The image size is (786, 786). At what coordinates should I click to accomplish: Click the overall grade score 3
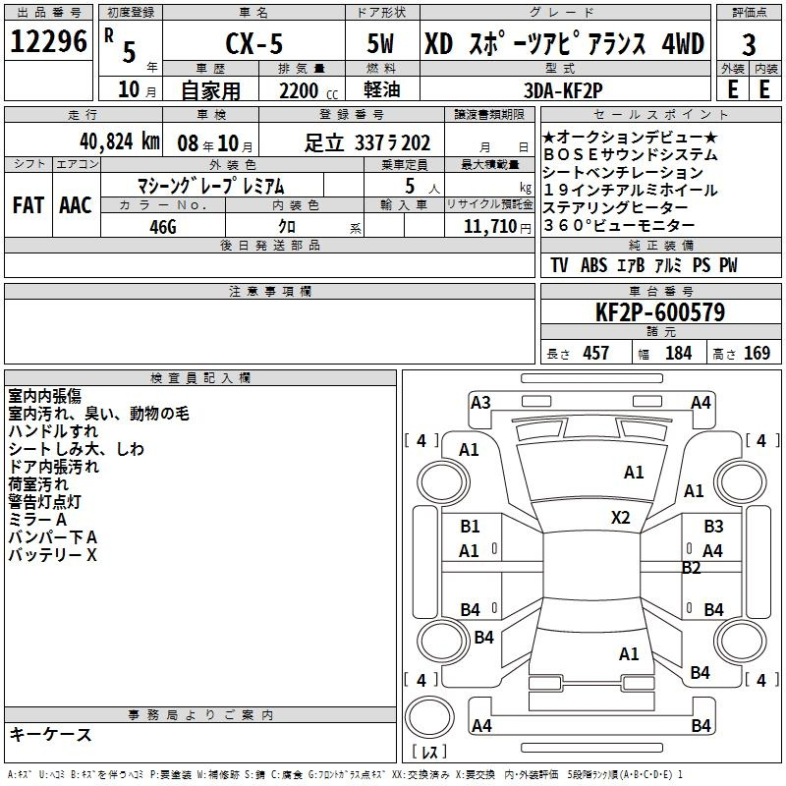coord(749,44)
